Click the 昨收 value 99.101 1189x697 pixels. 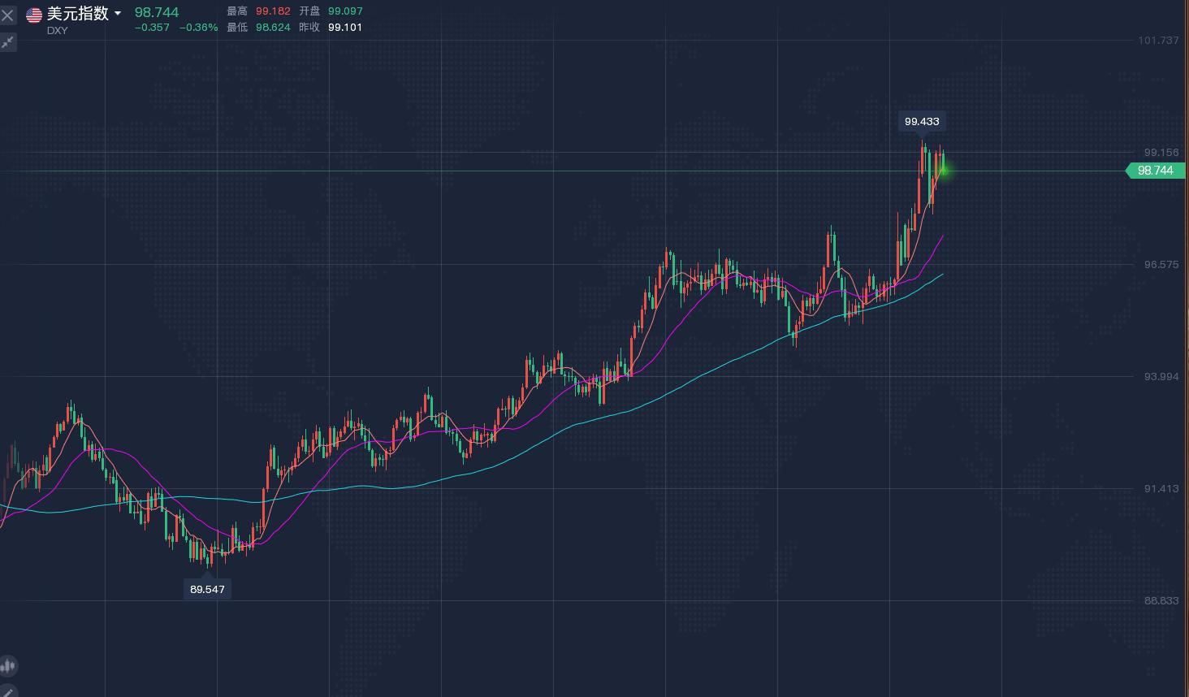[345, 28]
